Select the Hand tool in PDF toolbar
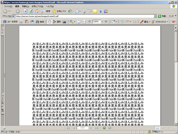The image size is (178, 134). coord(49,22)
